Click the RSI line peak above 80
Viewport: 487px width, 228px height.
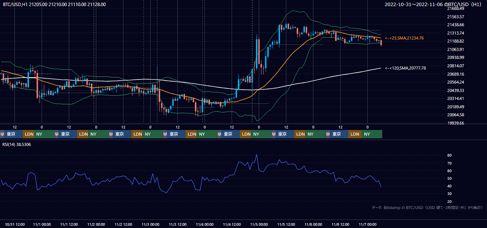[256, 155]
